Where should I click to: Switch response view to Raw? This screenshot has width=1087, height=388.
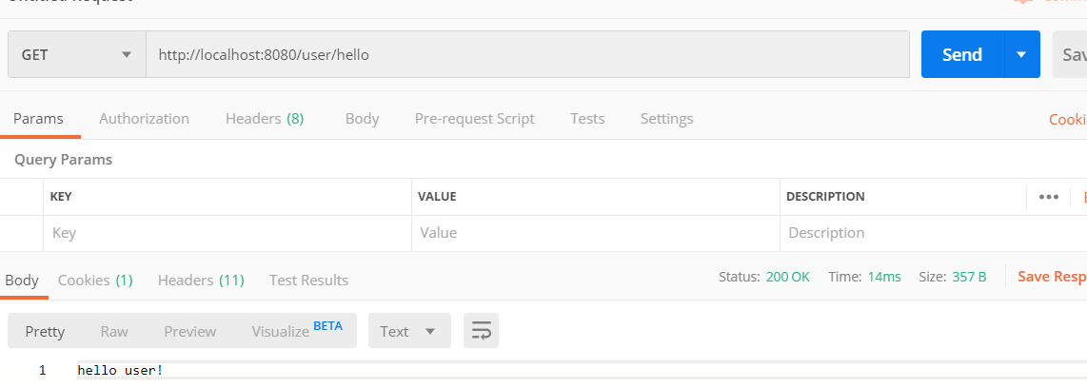[114, 331]
